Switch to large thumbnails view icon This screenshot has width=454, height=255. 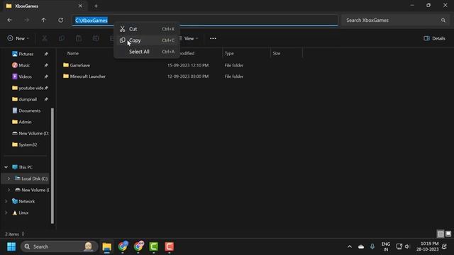[x=448, y=234]
